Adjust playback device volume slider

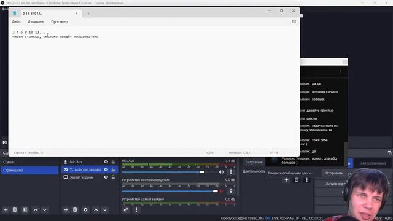(x=216, y=191)
